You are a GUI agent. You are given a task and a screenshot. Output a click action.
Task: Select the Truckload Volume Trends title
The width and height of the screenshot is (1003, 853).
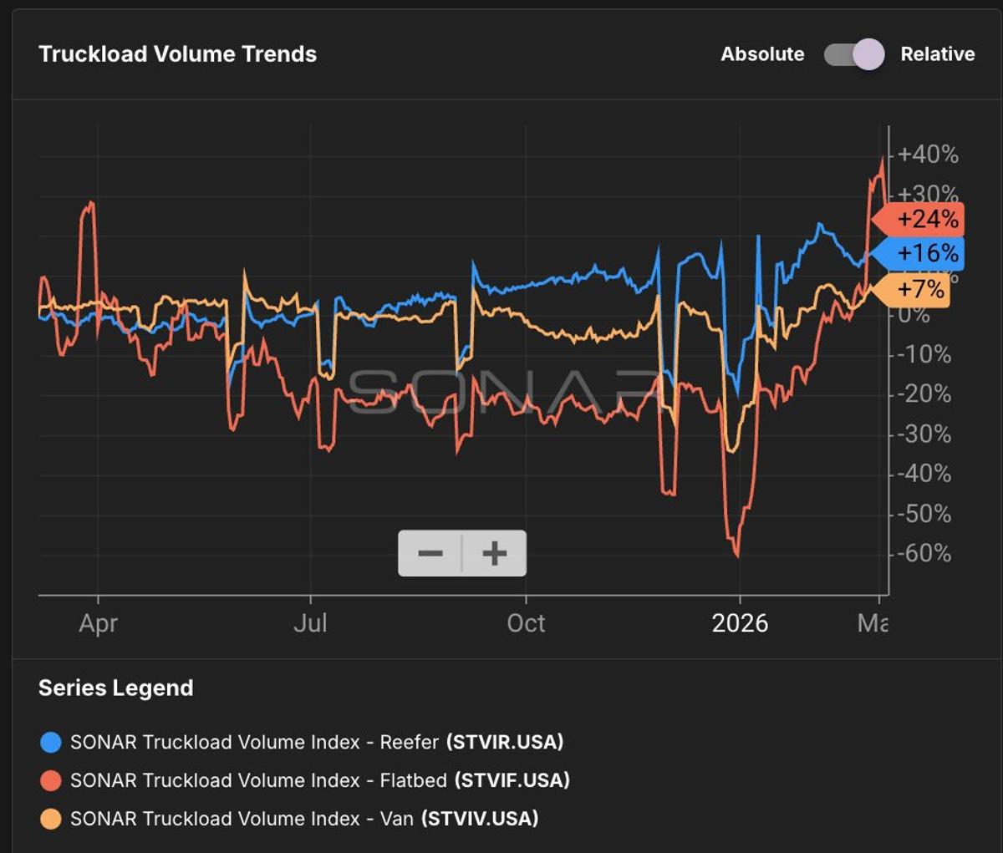pos(177,54)
